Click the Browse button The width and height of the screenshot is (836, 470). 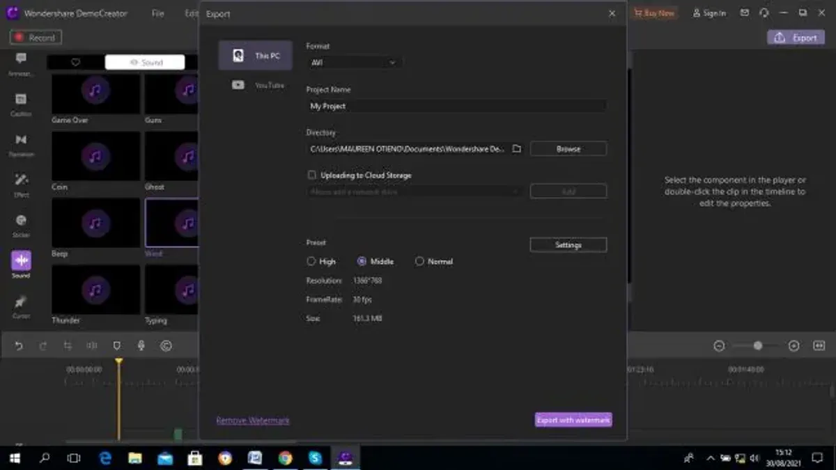(x=568, y=149)
